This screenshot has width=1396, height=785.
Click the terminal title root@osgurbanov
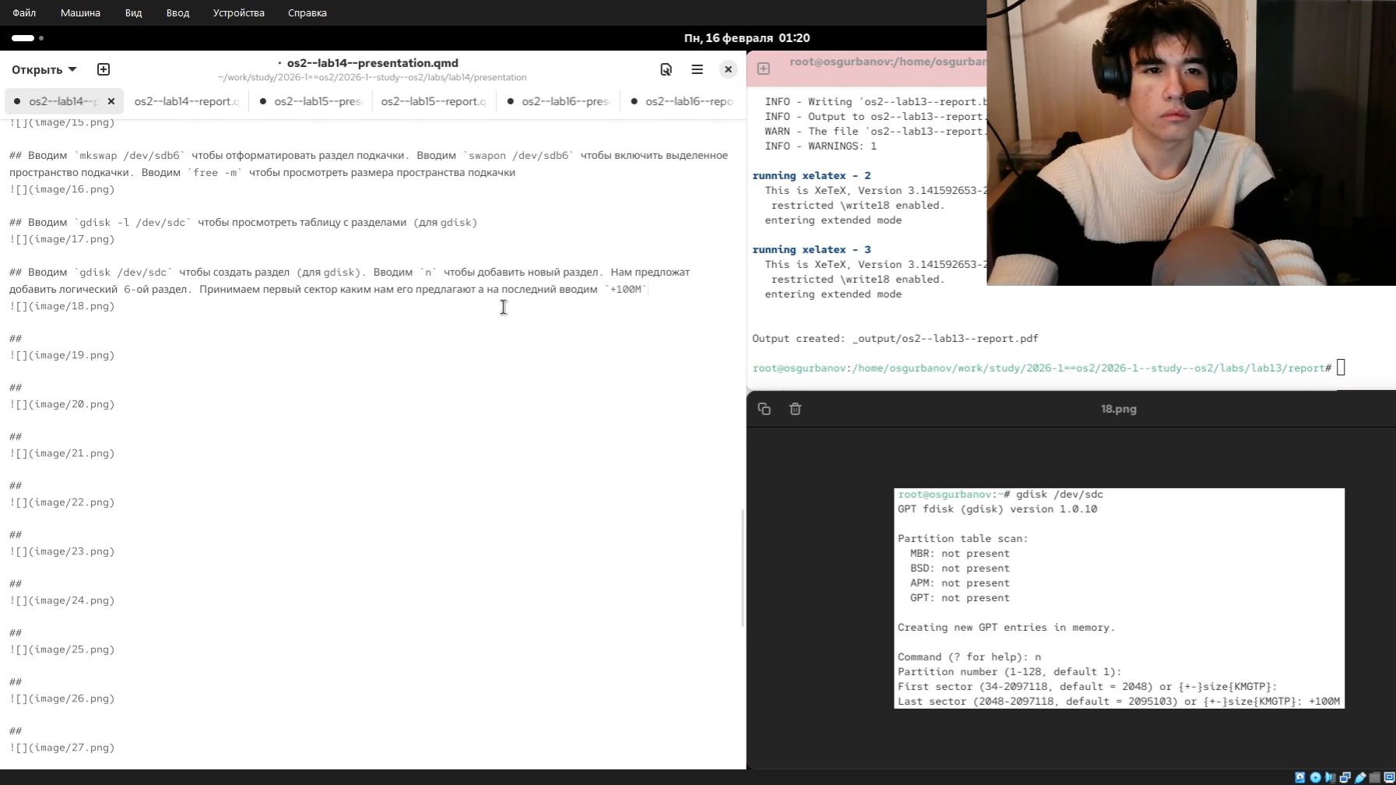click(x=888, y=62)
